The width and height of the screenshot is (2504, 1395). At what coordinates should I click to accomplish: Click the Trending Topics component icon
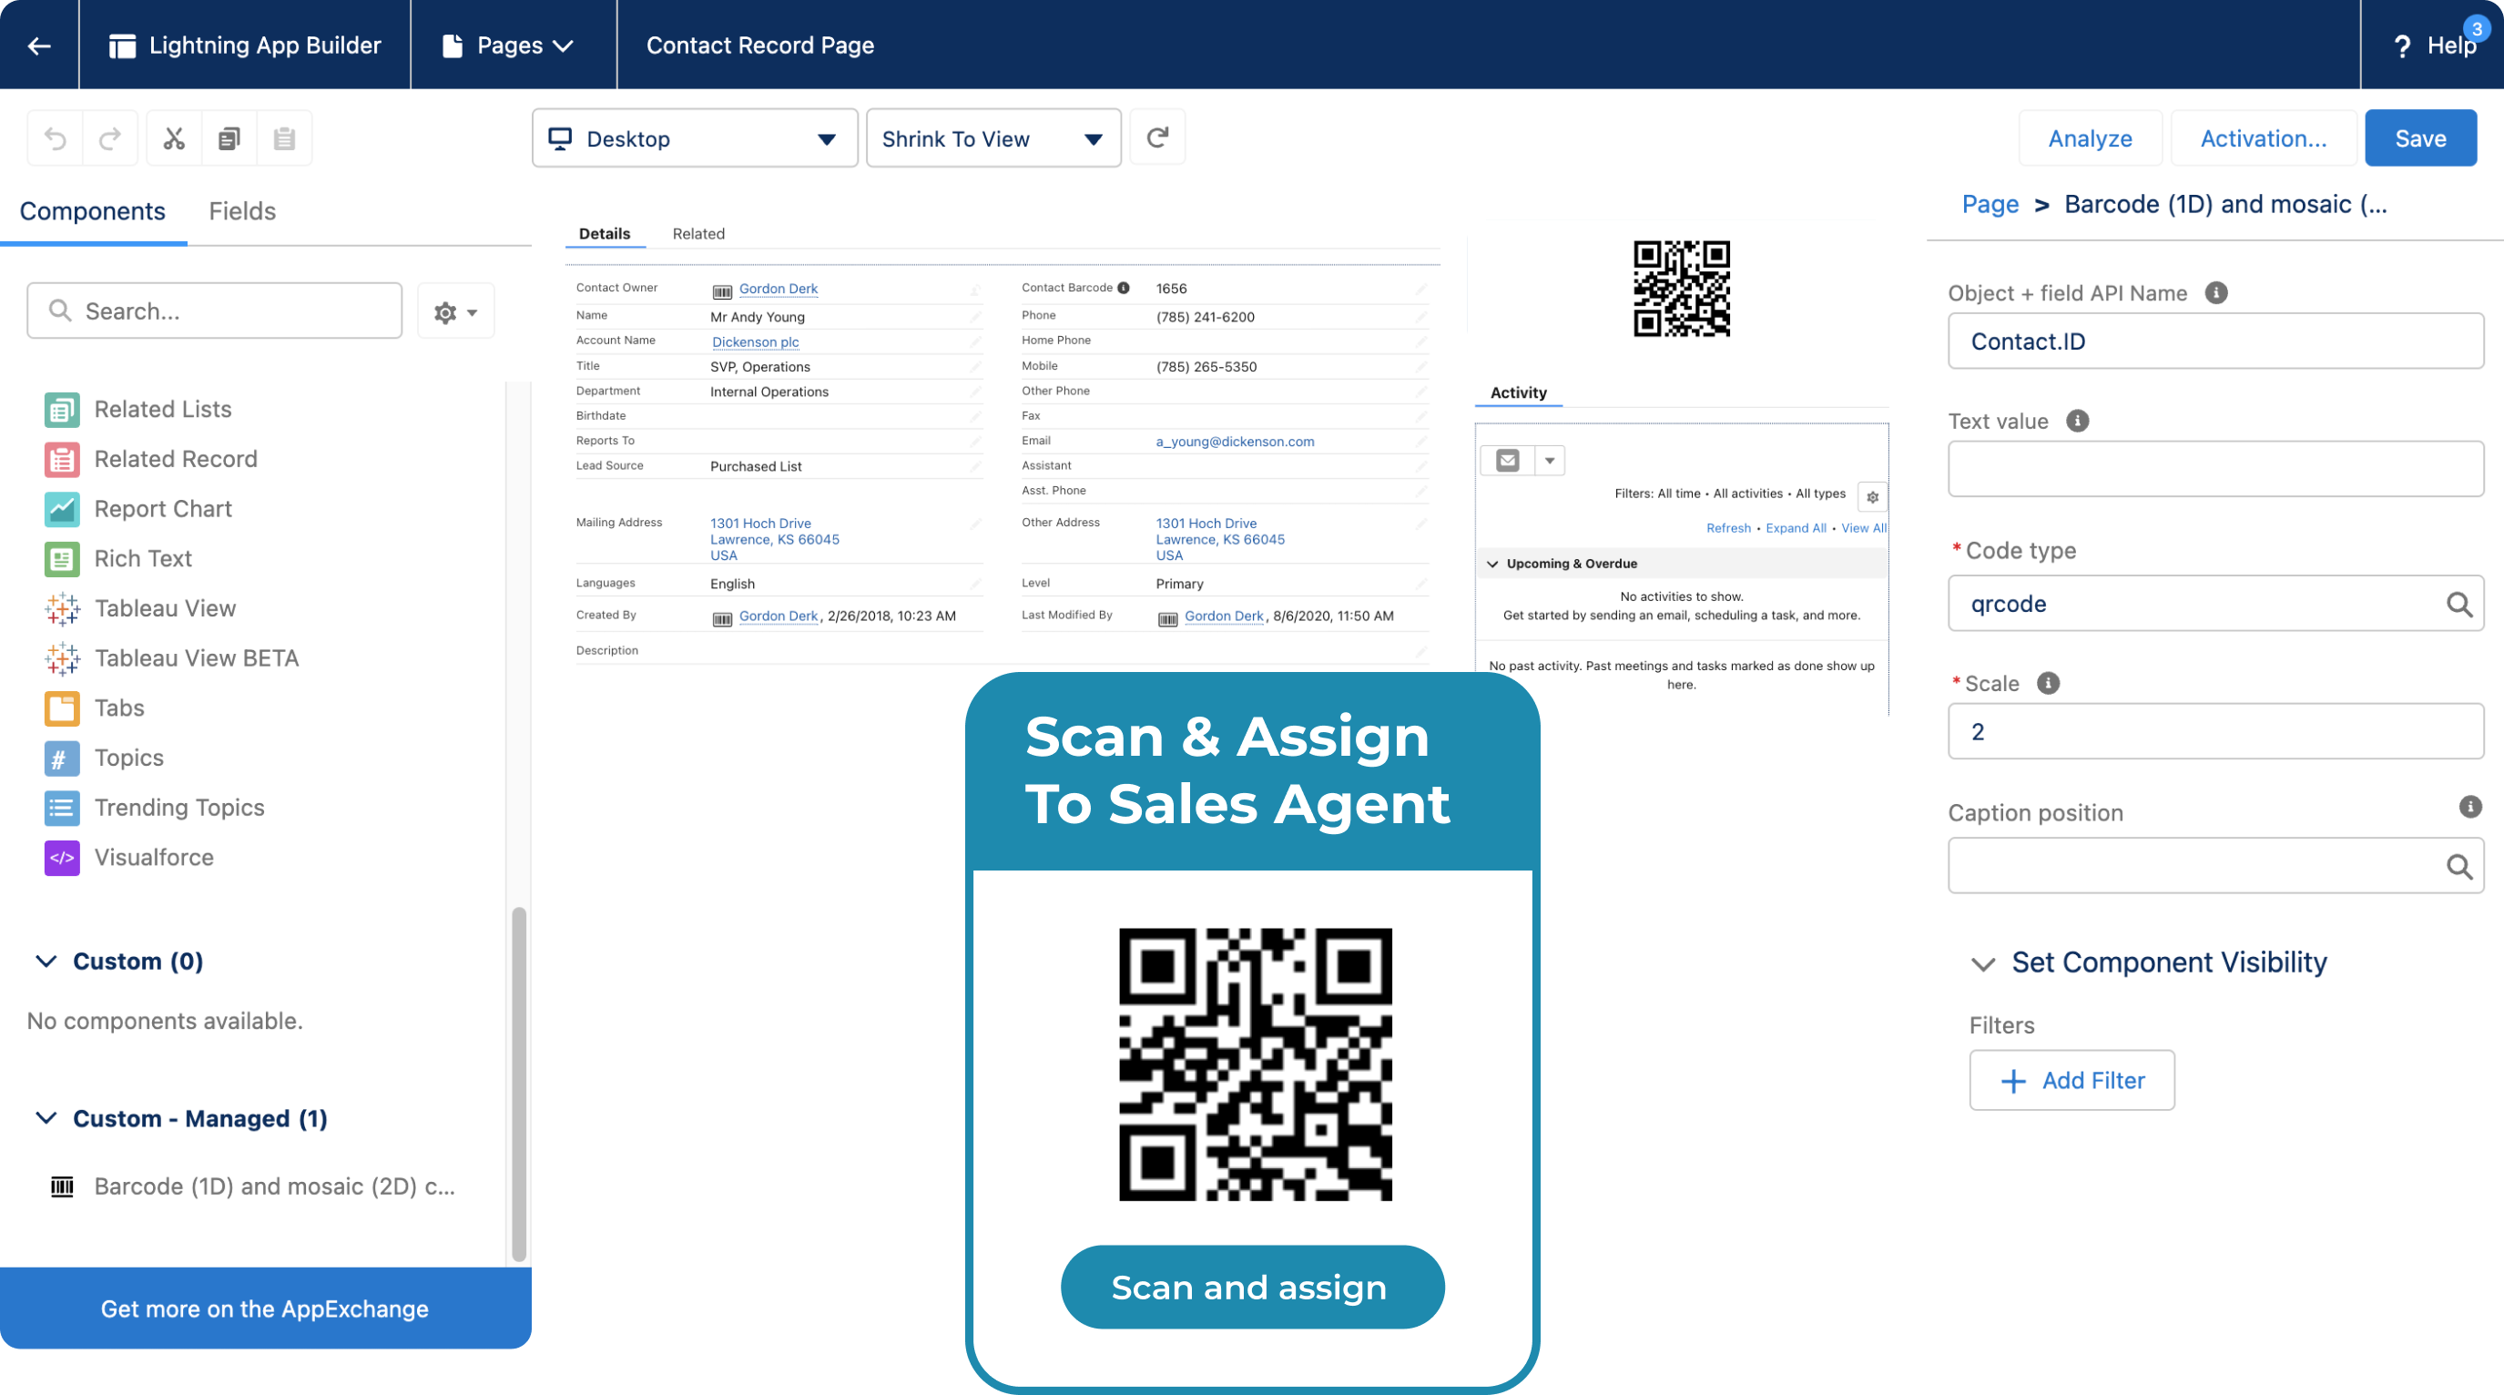tap(61, 808)
